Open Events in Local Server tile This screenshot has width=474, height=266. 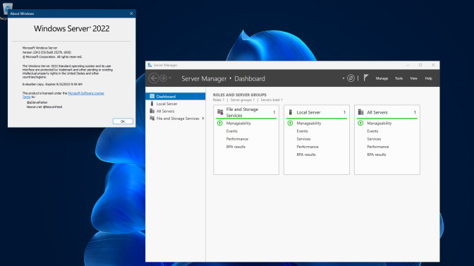click(303, 131)
